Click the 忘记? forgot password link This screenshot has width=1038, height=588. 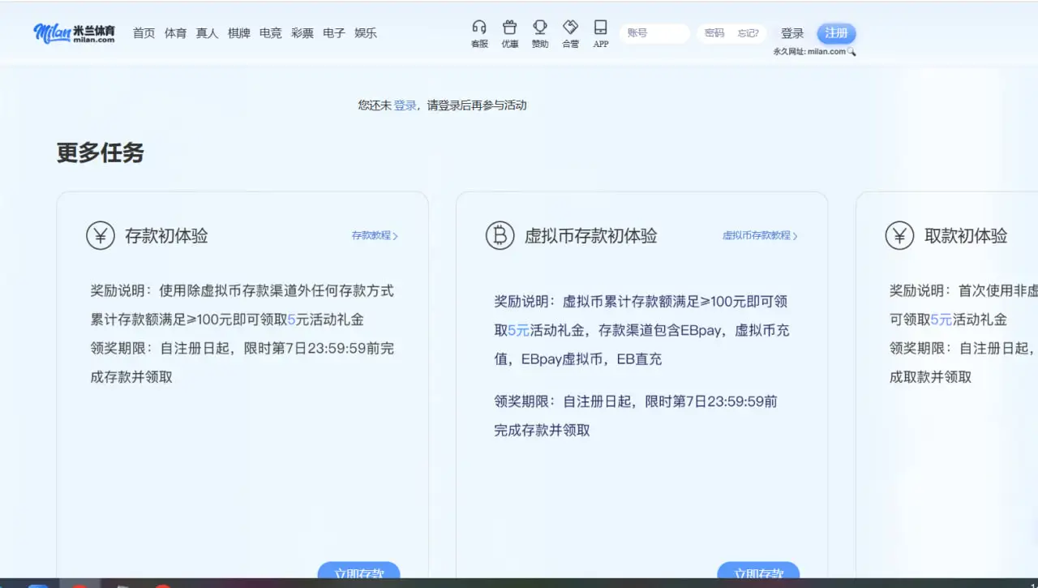click(748, 33)
